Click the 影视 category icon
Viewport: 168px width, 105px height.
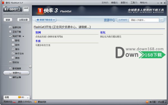coord(13,41)
